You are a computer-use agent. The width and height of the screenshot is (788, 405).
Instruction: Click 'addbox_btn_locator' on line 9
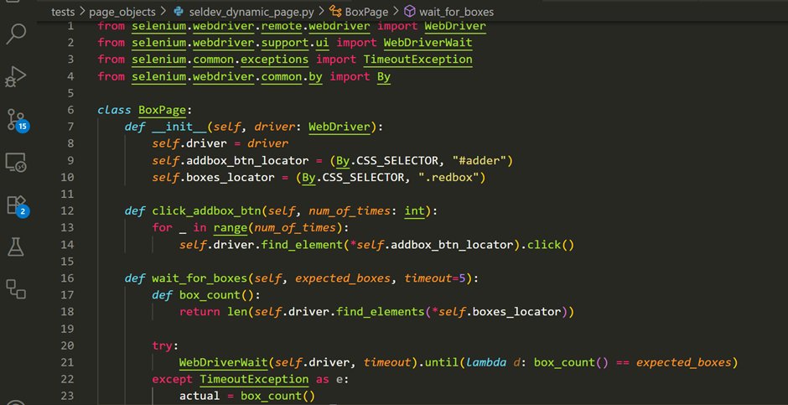click(x=247, y=160)
